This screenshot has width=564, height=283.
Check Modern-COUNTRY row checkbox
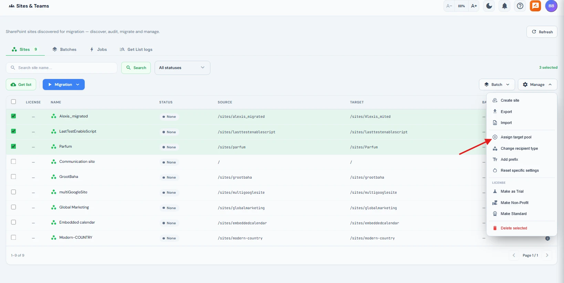pos(13,237)
